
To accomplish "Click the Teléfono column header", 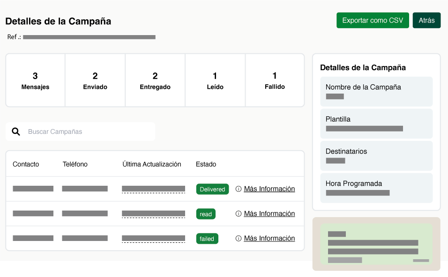I will pyautogui.click(x=75, y=164).
